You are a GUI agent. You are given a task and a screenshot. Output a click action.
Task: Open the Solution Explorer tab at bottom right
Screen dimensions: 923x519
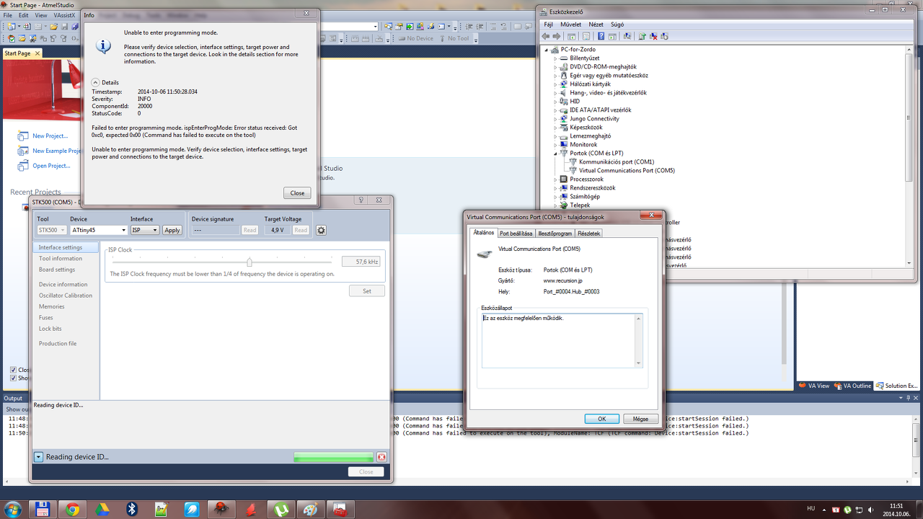(897, 386)
